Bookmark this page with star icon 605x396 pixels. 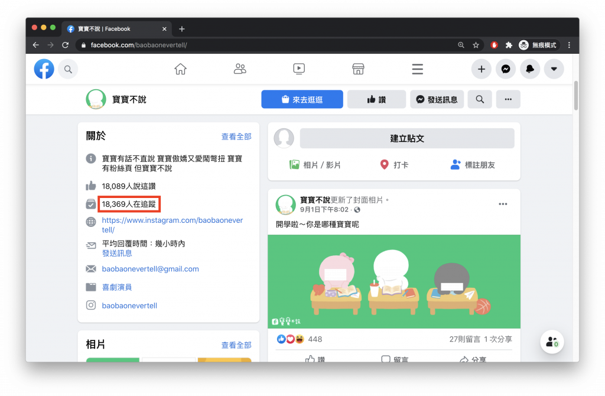point(476,45)
